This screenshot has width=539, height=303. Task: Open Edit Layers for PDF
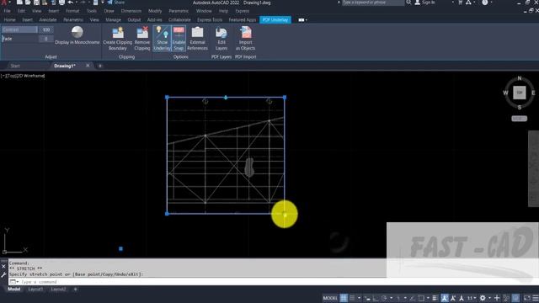click(x=221, y=39)
